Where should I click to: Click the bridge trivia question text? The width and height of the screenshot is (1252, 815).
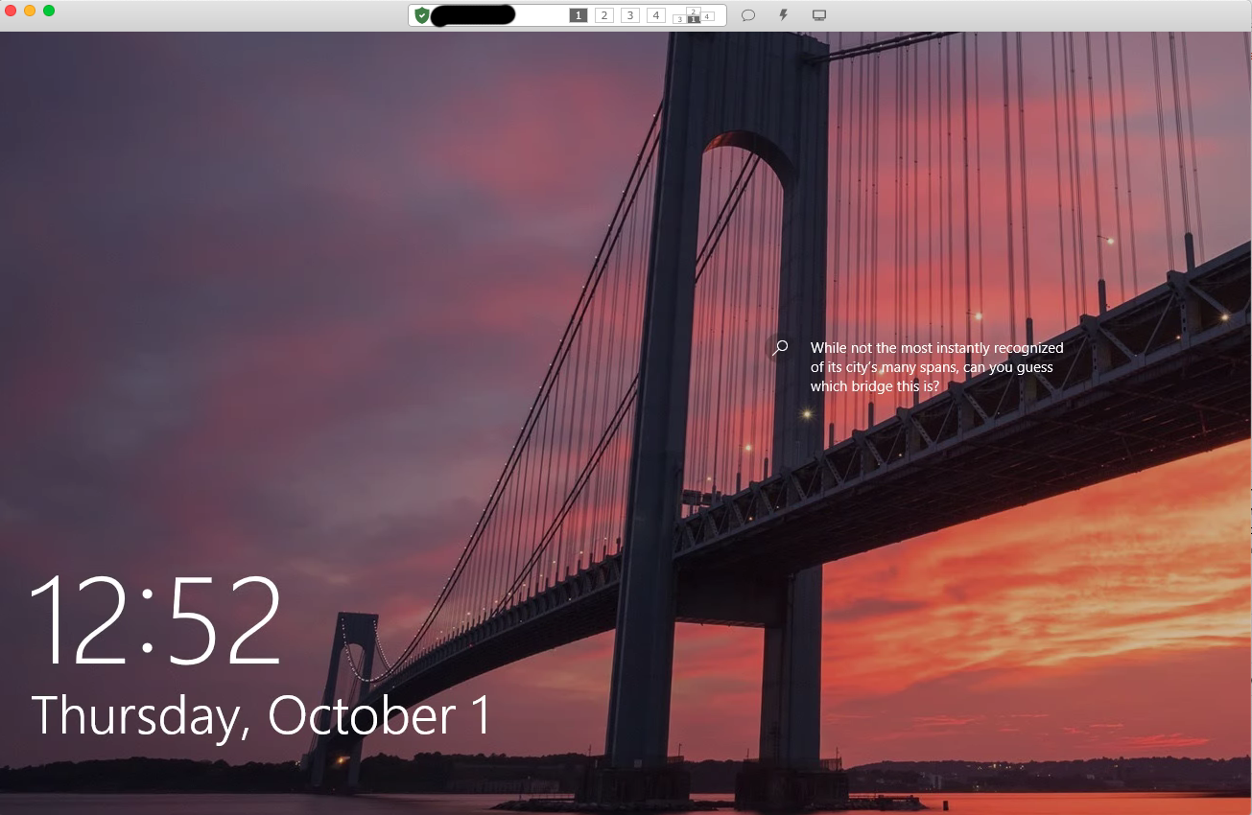click(937, 366)
